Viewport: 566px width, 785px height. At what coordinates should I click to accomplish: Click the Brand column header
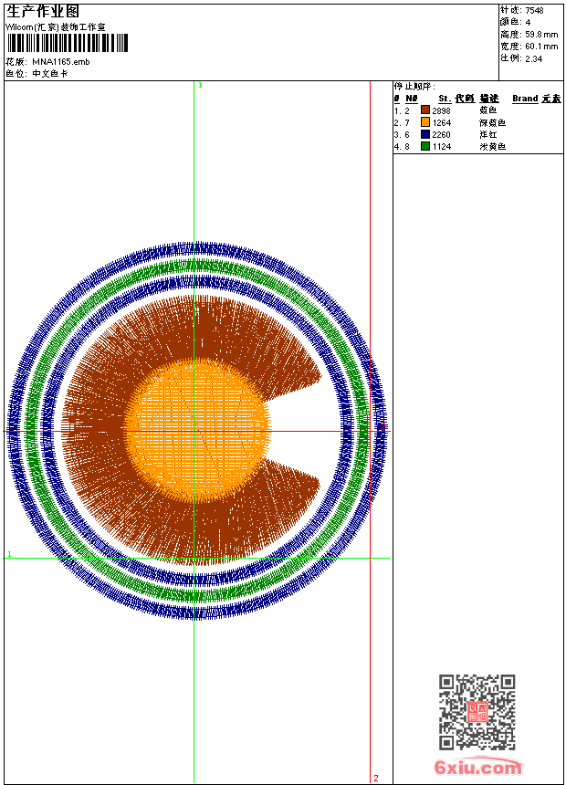[525, 99]
